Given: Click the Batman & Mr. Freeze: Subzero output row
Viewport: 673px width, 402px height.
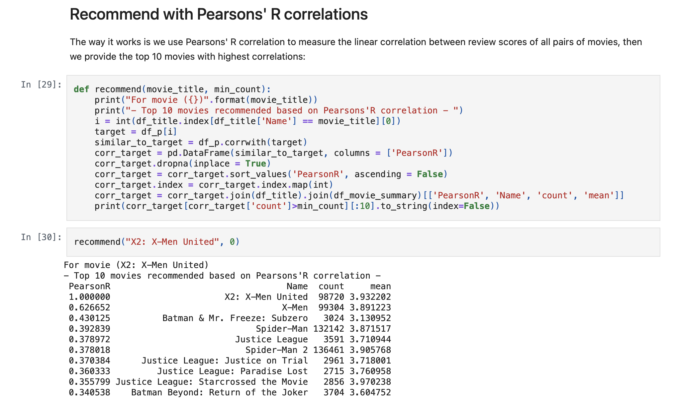Looking at the screenshot, I should [235, 318].
